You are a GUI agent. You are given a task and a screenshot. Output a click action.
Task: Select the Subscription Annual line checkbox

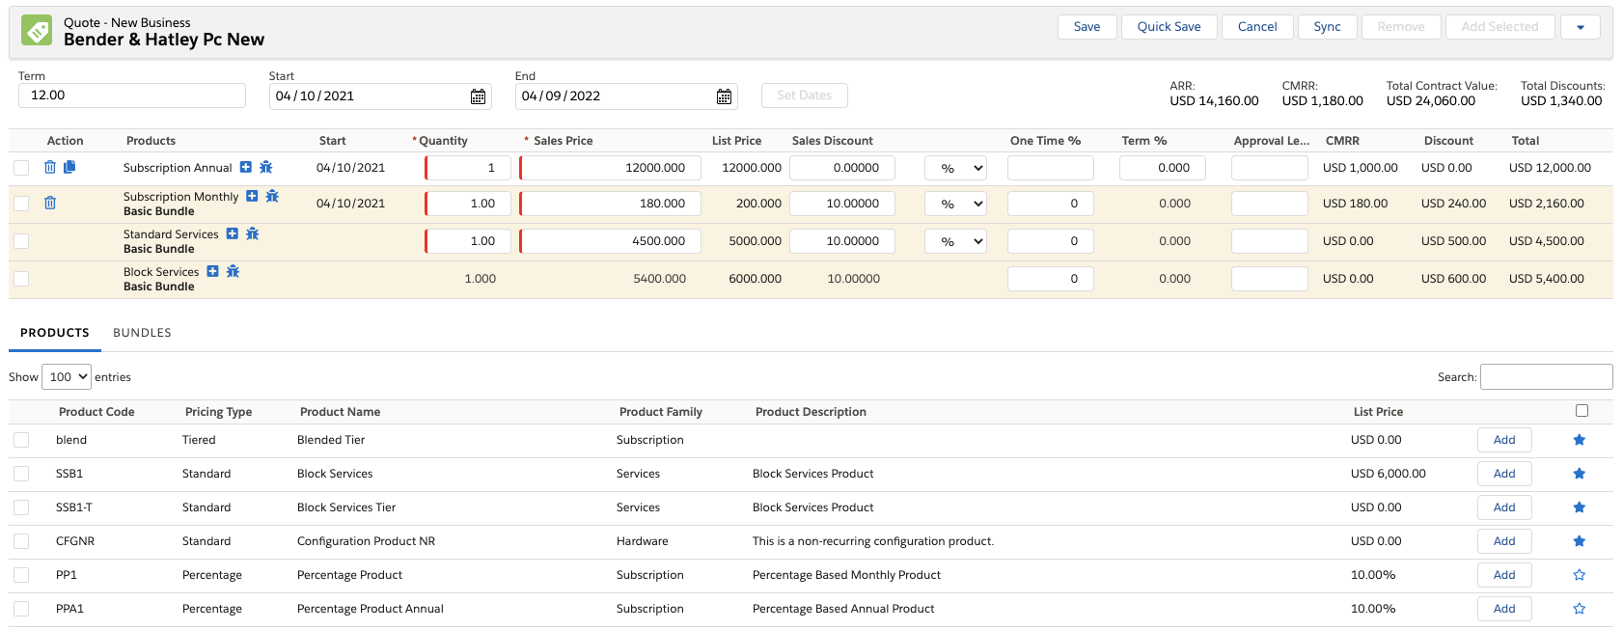[x=21, y=168]
